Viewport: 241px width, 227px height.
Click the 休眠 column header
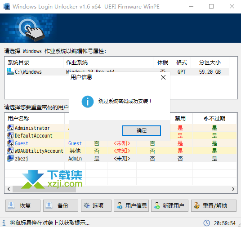pyautogui.click(x=163, y=62)
